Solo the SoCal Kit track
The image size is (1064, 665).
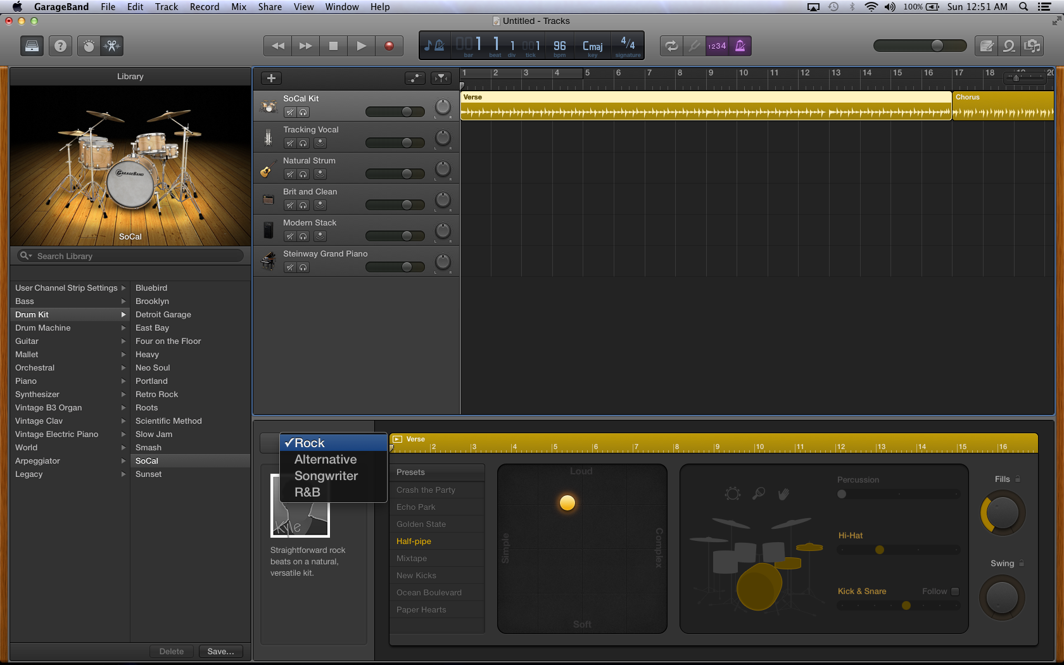pyautogui.click(x=303, y=112)
